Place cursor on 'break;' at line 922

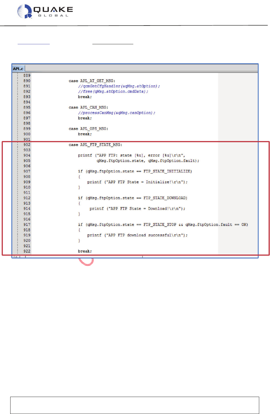(x=85, y=251)
